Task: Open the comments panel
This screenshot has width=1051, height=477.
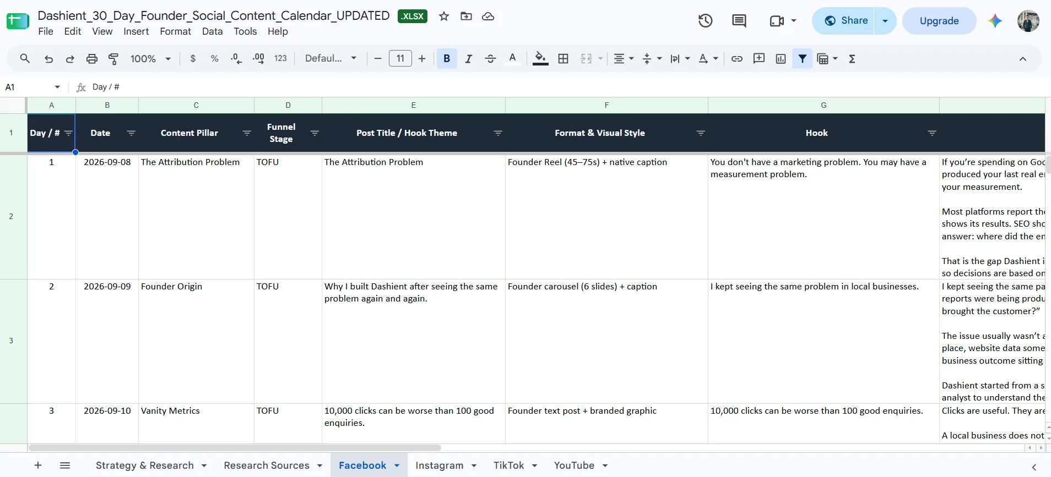Action: 739,21
